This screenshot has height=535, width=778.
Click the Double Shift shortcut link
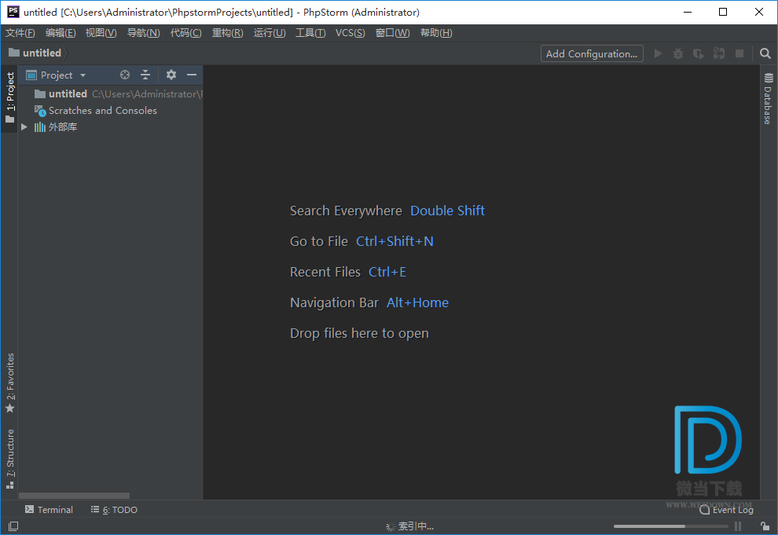coord(447,211)
